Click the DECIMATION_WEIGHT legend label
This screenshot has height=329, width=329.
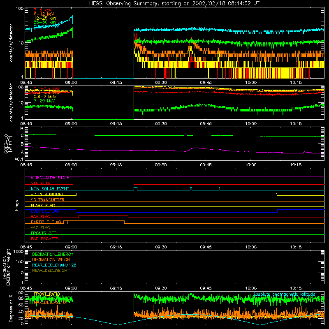[x=52, y=260]
